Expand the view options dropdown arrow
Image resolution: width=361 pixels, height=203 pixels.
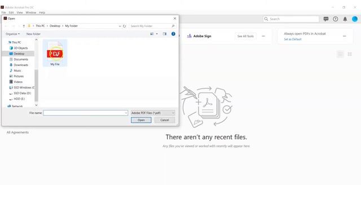157,34
